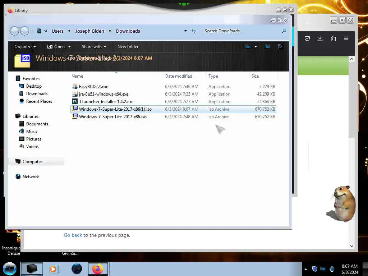Click the security shield tray icon
This screenshot has width=368, height=276.
click(314, 269)
